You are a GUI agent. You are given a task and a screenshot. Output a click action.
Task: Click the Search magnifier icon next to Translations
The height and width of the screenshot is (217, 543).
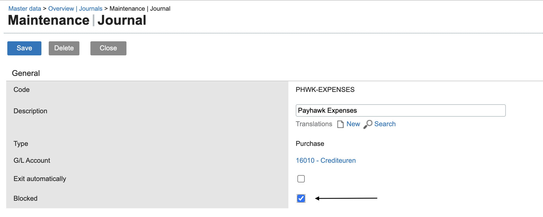coord(368,124)
